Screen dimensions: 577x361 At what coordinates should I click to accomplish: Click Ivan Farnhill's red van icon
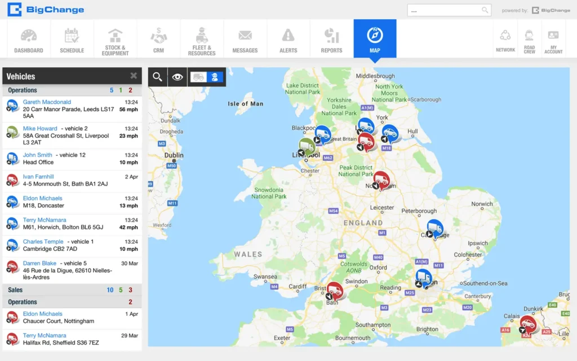12,180
